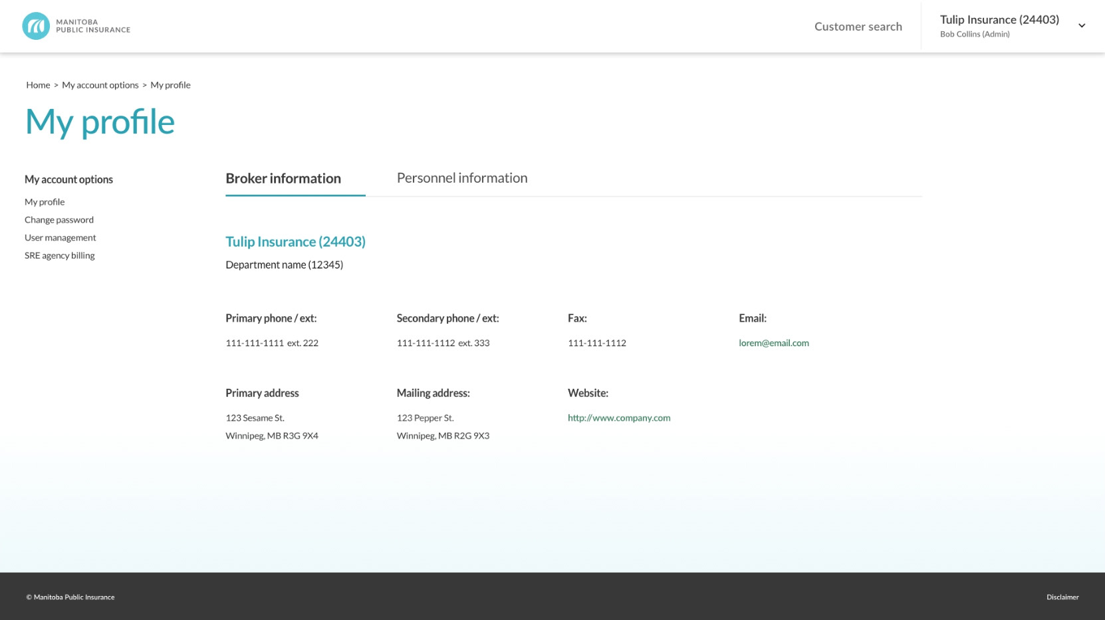Select the Broker information tab

283,179
